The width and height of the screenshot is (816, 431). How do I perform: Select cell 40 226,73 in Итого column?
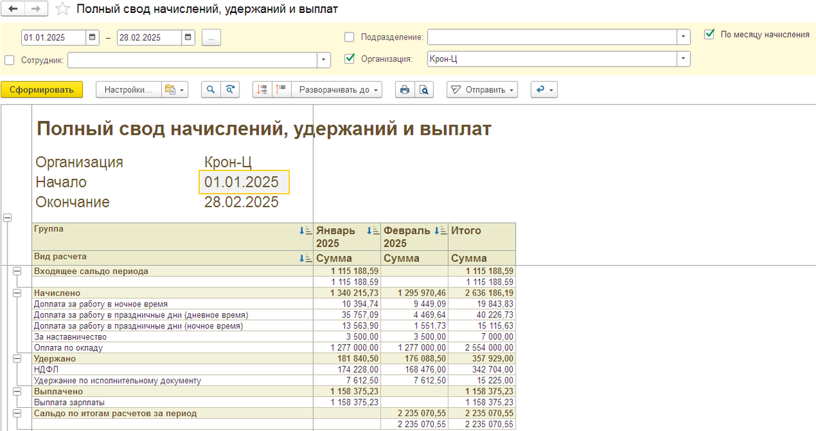(x=482, y=315)
